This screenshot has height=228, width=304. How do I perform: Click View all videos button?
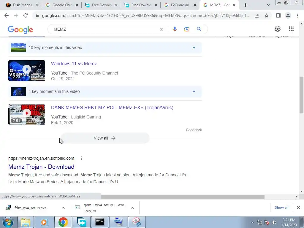pyautogui.click(x=105, y=138)
